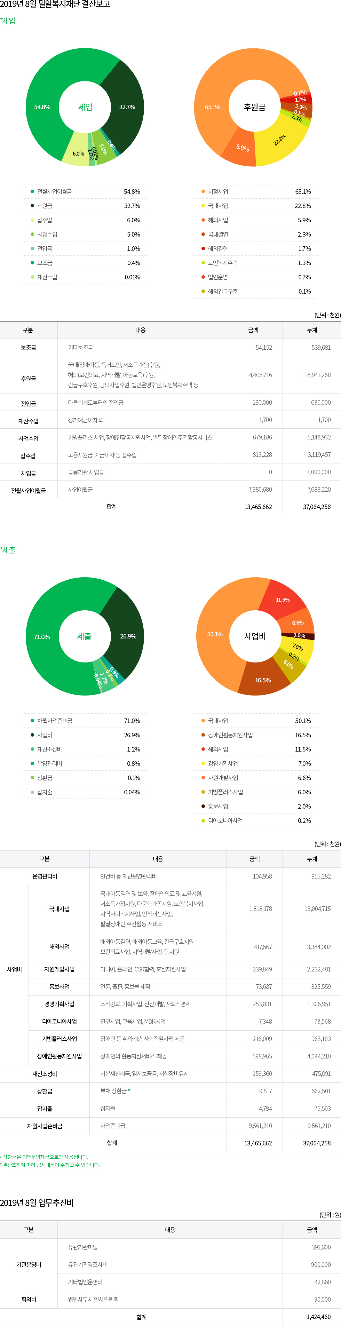The image size is (341, 1326).
Task: Click the dark green 후원금 legend dot
Action: click(32, 206)
